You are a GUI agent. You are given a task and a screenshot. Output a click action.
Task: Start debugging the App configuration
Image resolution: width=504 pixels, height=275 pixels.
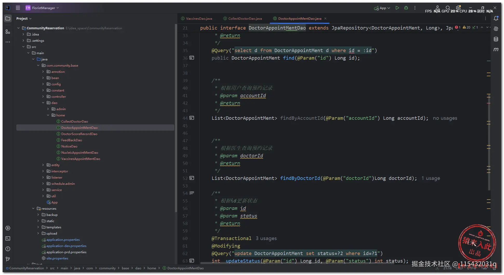406,8
